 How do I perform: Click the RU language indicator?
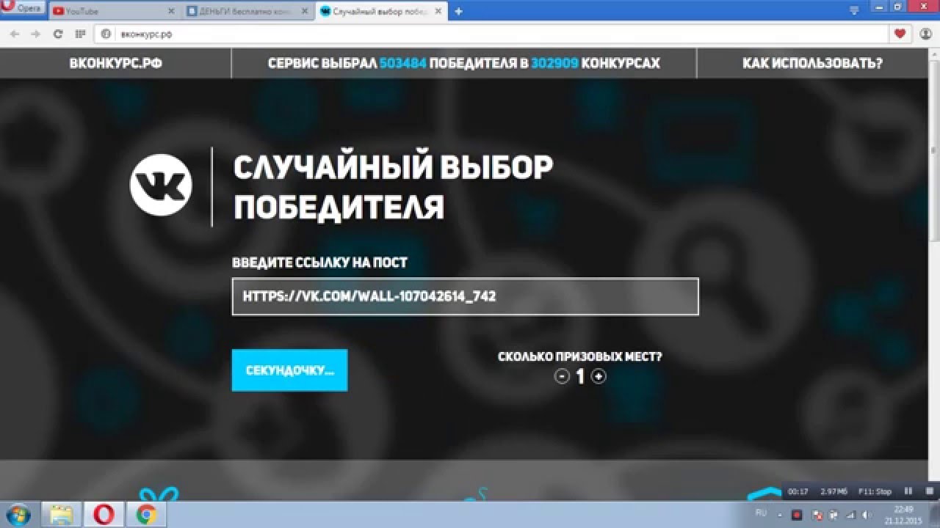[761, 512]
